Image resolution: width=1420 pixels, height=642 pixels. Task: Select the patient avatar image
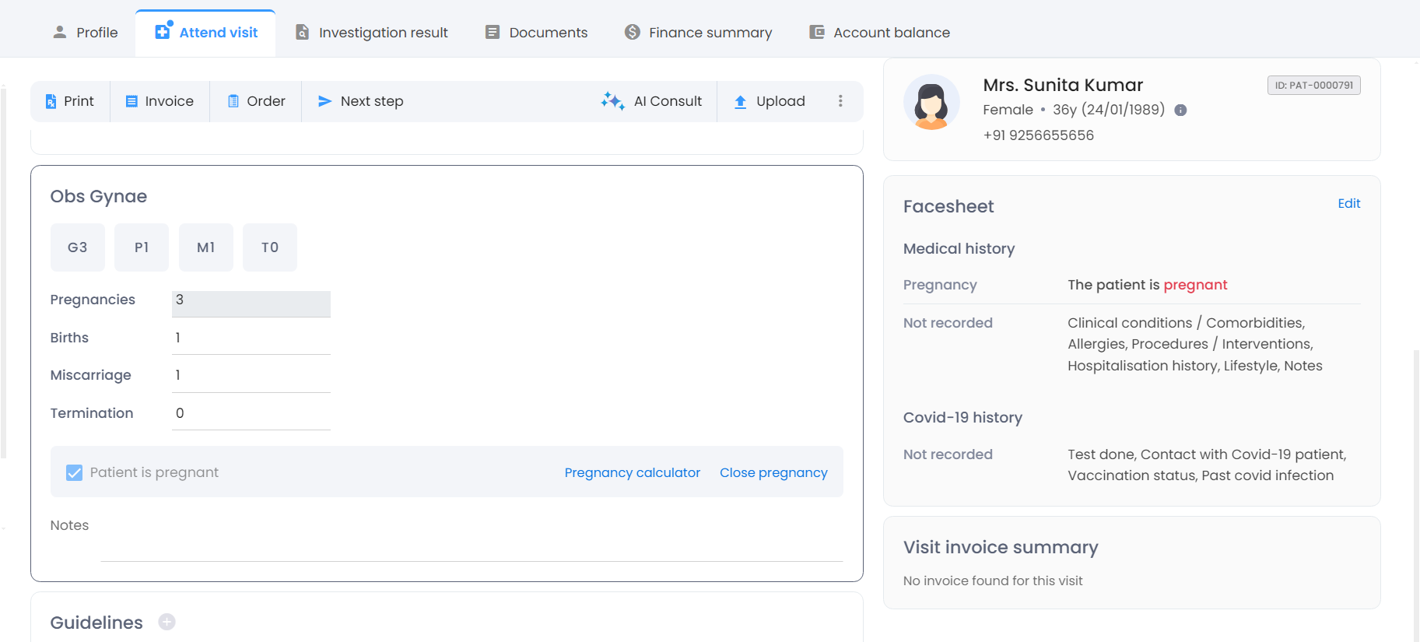tap(931, 102)
